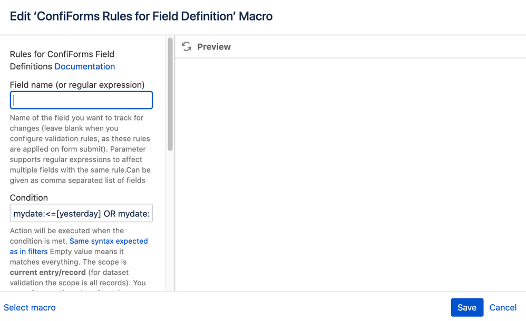Viewport: 526px width, 321px height.
Task: Click the left panel scrollbar thumb
Action: click(x=170, y=95)
